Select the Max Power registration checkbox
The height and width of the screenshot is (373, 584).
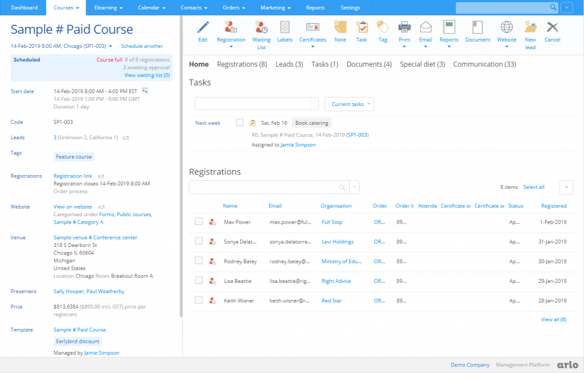point(198,221)
